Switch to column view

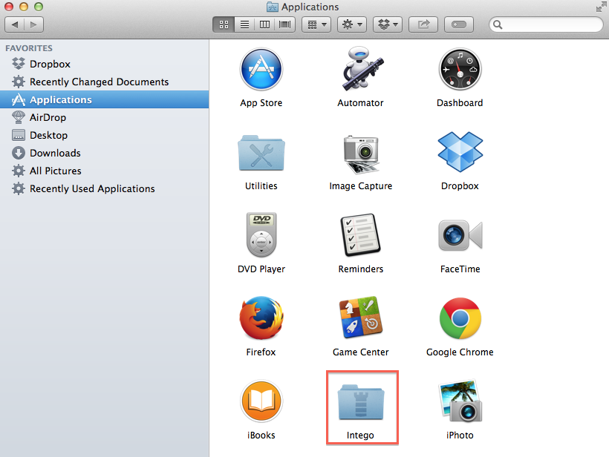pyautogui.click(x=264, y=24)
